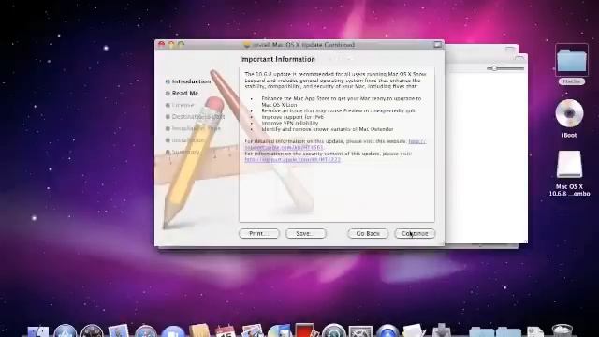599x337 pixels.
Task: Click the Save... button
Action: (306, 233)
